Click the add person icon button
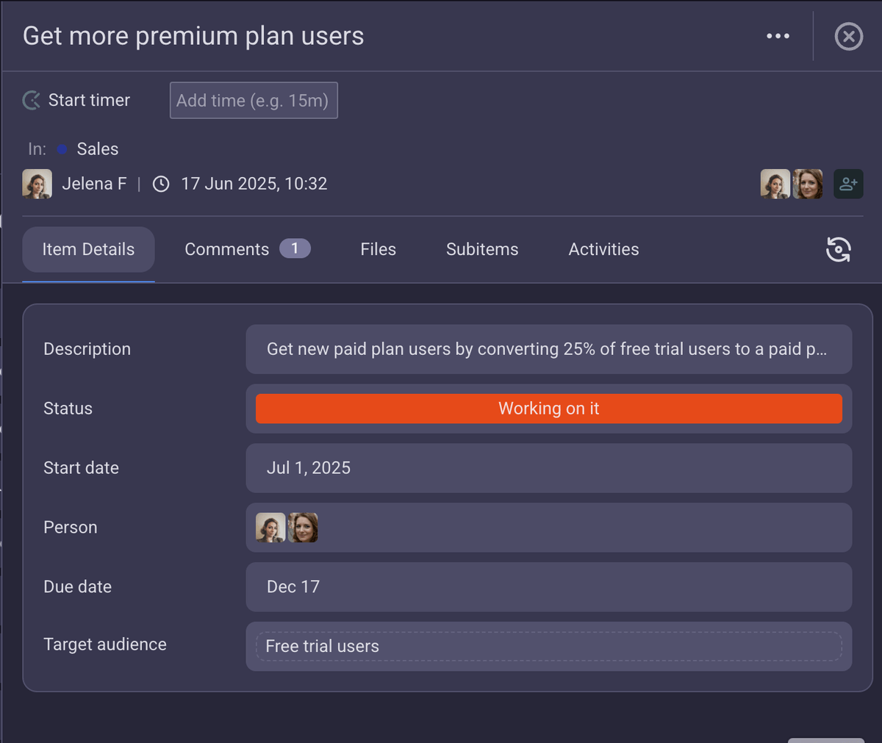 pyautogui.click(x=848, y=184)
